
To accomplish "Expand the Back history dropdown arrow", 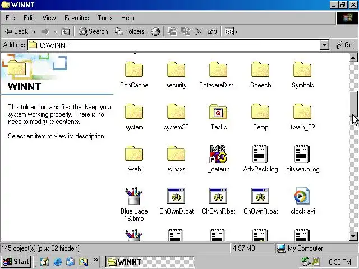I will click(x=34, y=31).
